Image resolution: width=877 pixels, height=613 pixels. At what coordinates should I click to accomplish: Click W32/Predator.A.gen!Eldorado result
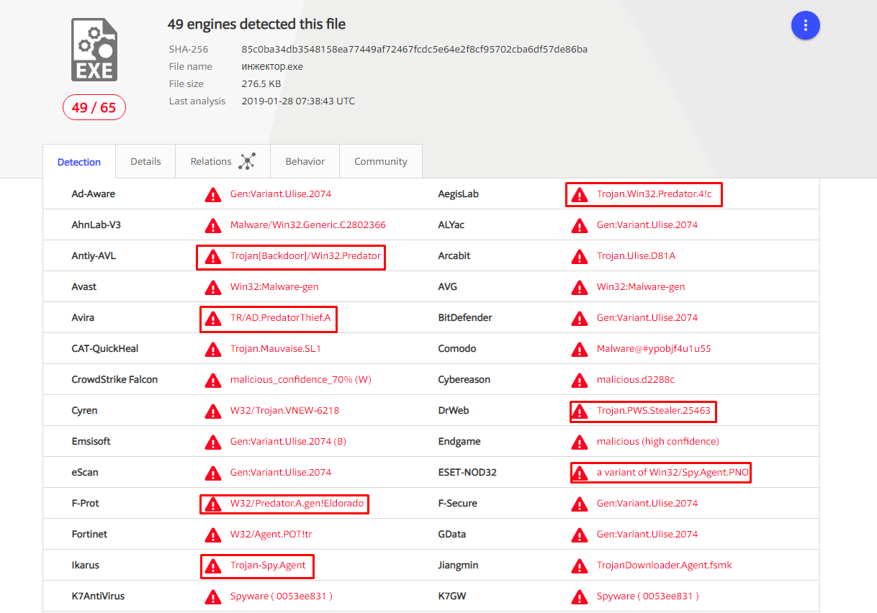point(297,504)
